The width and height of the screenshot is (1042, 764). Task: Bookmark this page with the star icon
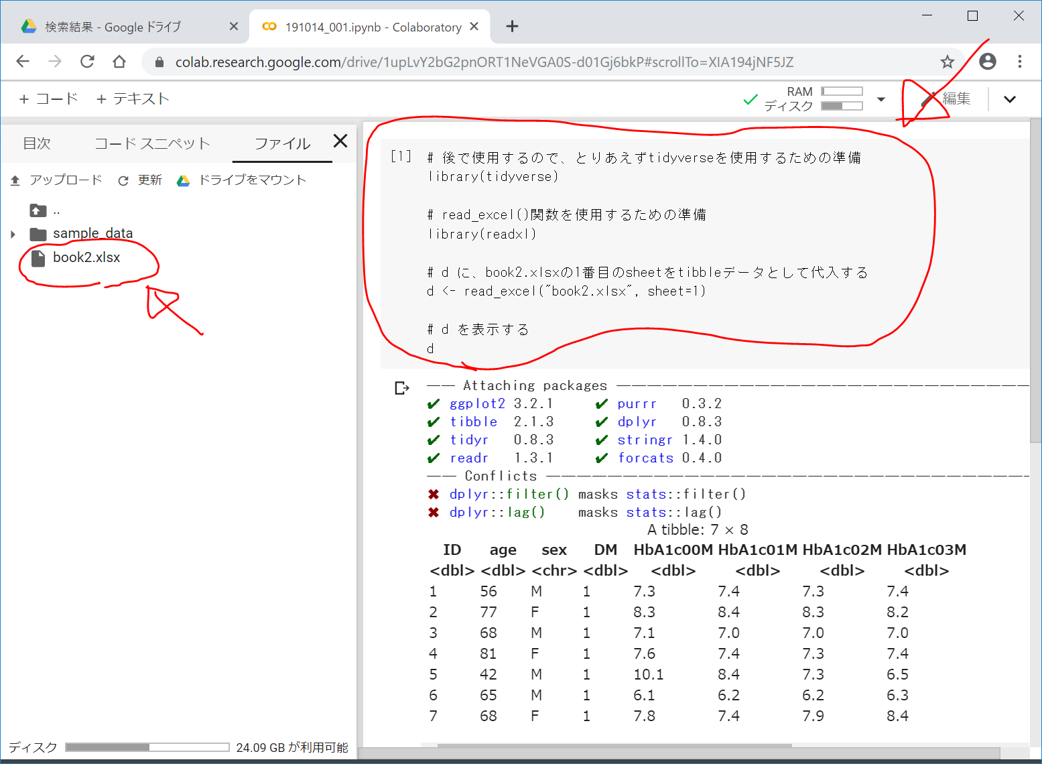click(947, 62)
